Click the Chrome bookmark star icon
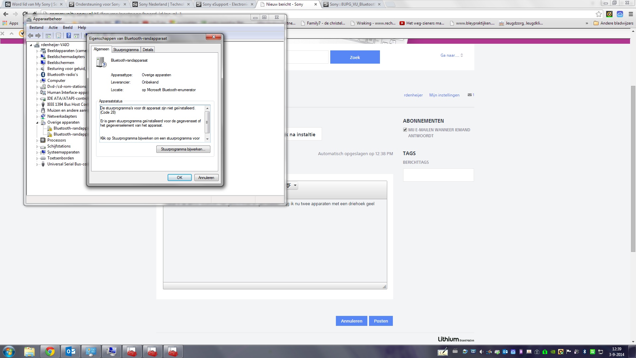This screenshot has width=636, height=358. click(x=599, y=14)
